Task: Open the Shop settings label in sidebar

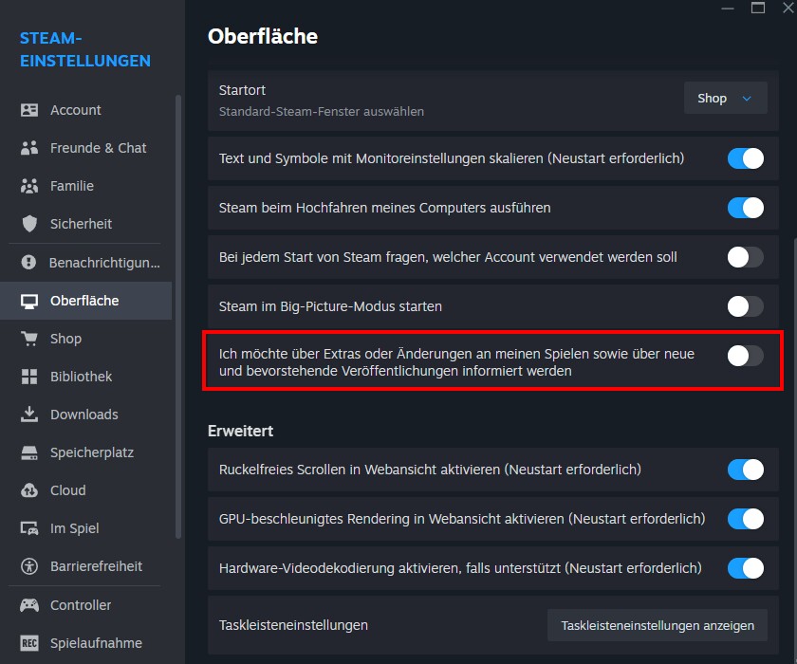Action: tap(65, 339)
